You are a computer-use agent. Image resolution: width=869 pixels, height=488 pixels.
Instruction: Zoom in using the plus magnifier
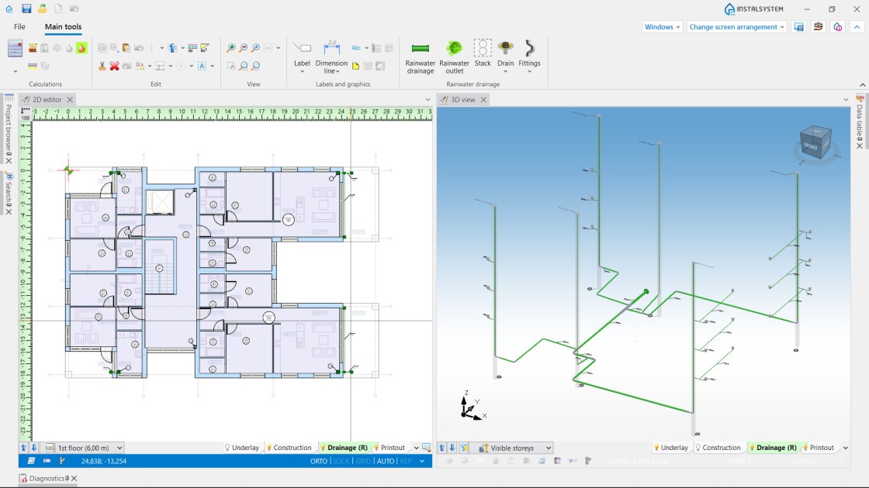[x=231, y=48]
